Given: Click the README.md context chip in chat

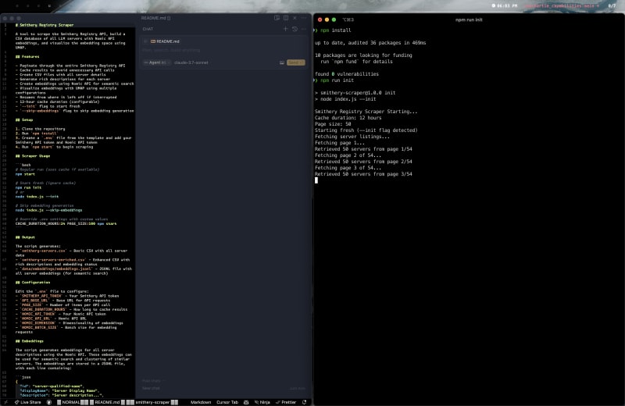Looking at the screenshot, I should (x=165, y=41).
